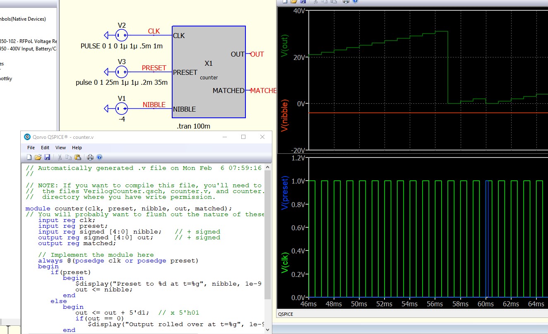
Task: Click the Open folder icon in counter.v editor
Action: pos(38,157)
